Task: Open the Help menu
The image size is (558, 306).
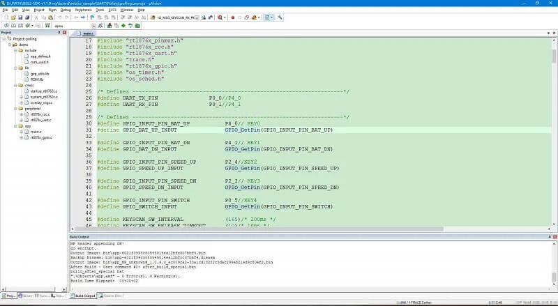Action: [x=142, y=10]
